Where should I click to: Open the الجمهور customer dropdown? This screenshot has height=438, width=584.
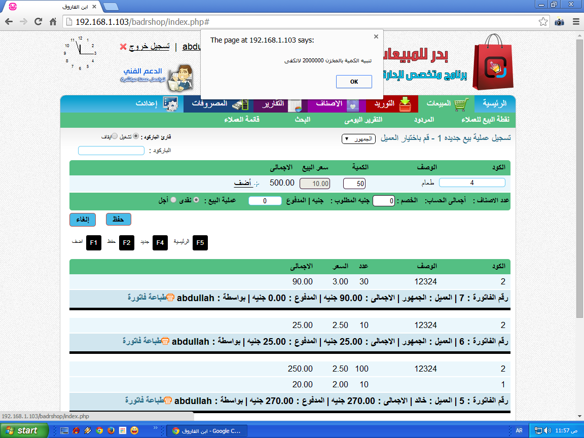[x=358, y=139]
